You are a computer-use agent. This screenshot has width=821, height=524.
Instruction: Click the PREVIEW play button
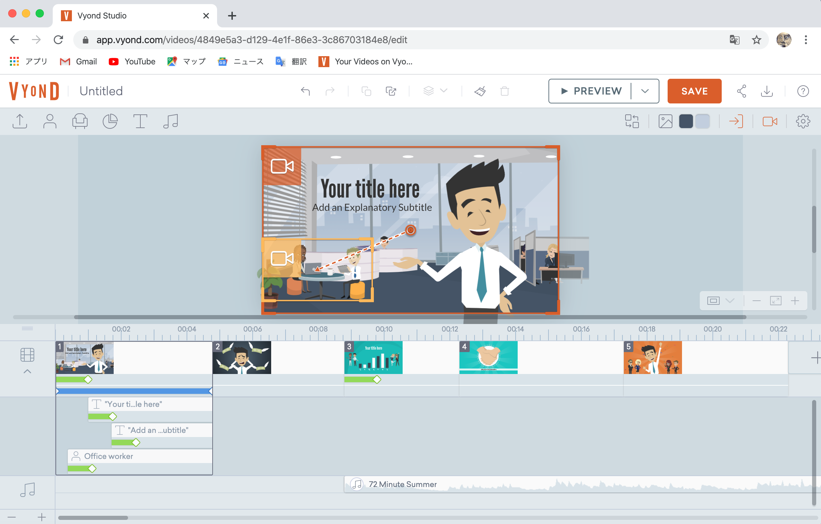591,91
